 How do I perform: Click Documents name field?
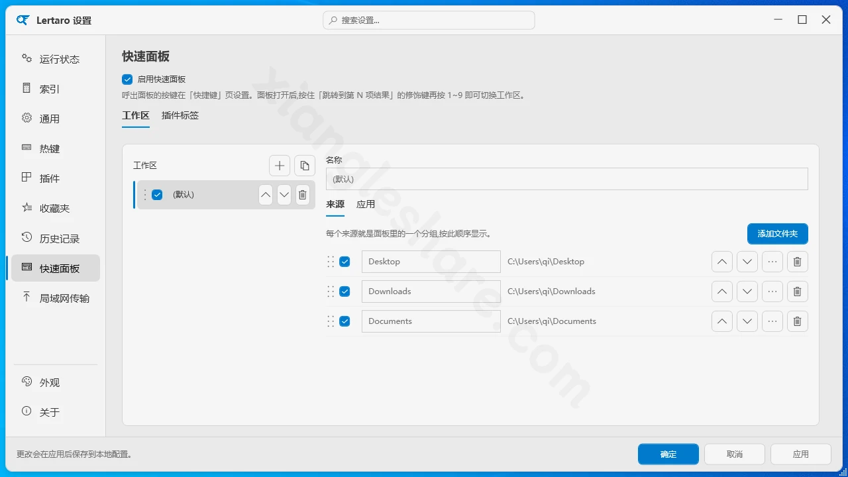coord(431,321)
